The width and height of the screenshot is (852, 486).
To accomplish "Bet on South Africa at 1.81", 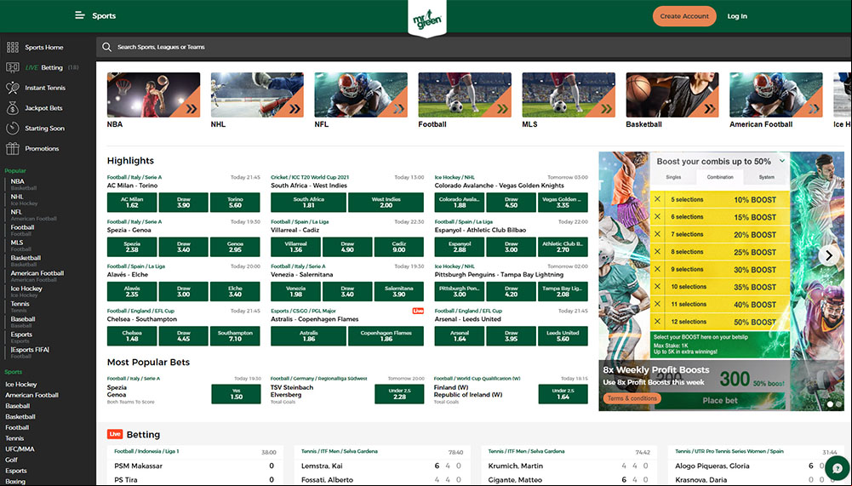I will tap(308, 203).
